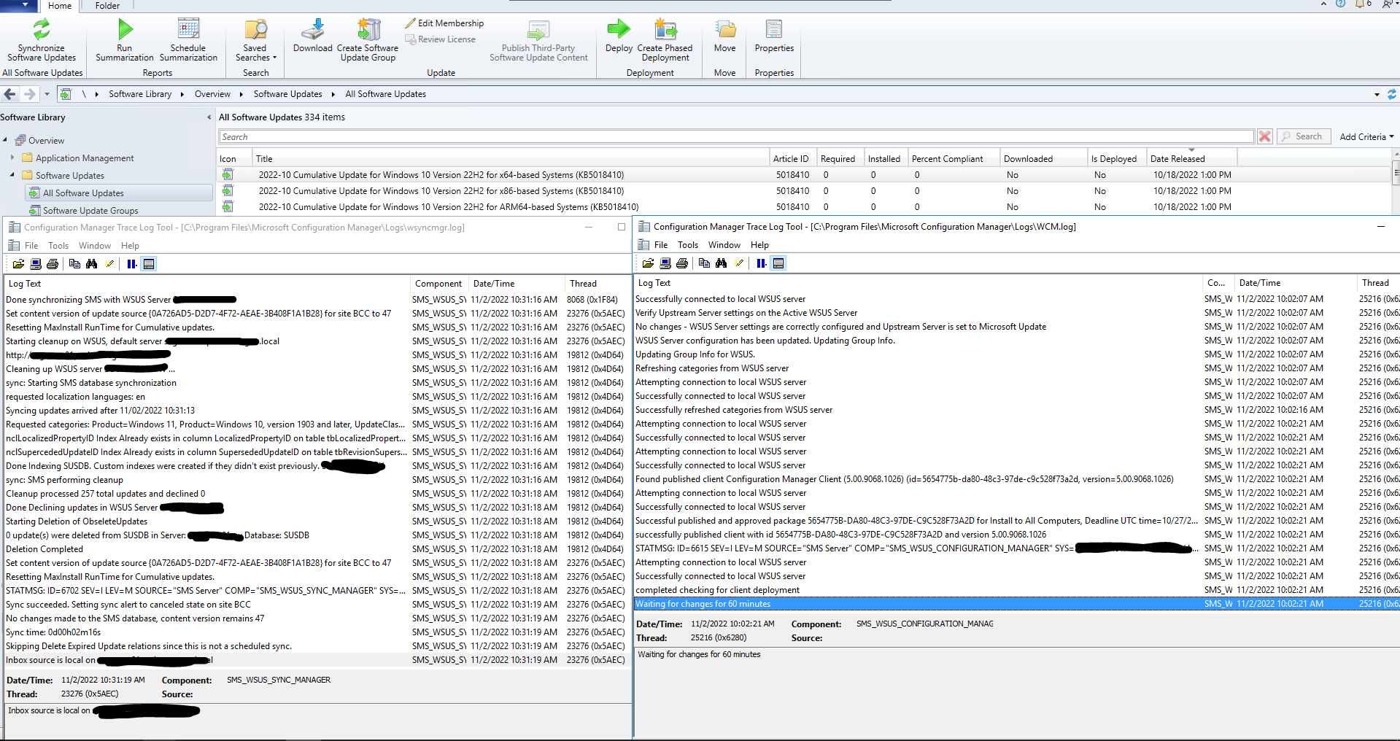Viewport: 1400px width, 741px height.
Task: Click Find binoculars in wsyncmgr.log trace tool
Action: tap(91, 264)
